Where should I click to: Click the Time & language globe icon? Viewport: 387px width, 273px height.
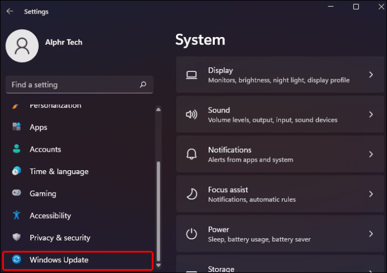(x=17, y=171)
